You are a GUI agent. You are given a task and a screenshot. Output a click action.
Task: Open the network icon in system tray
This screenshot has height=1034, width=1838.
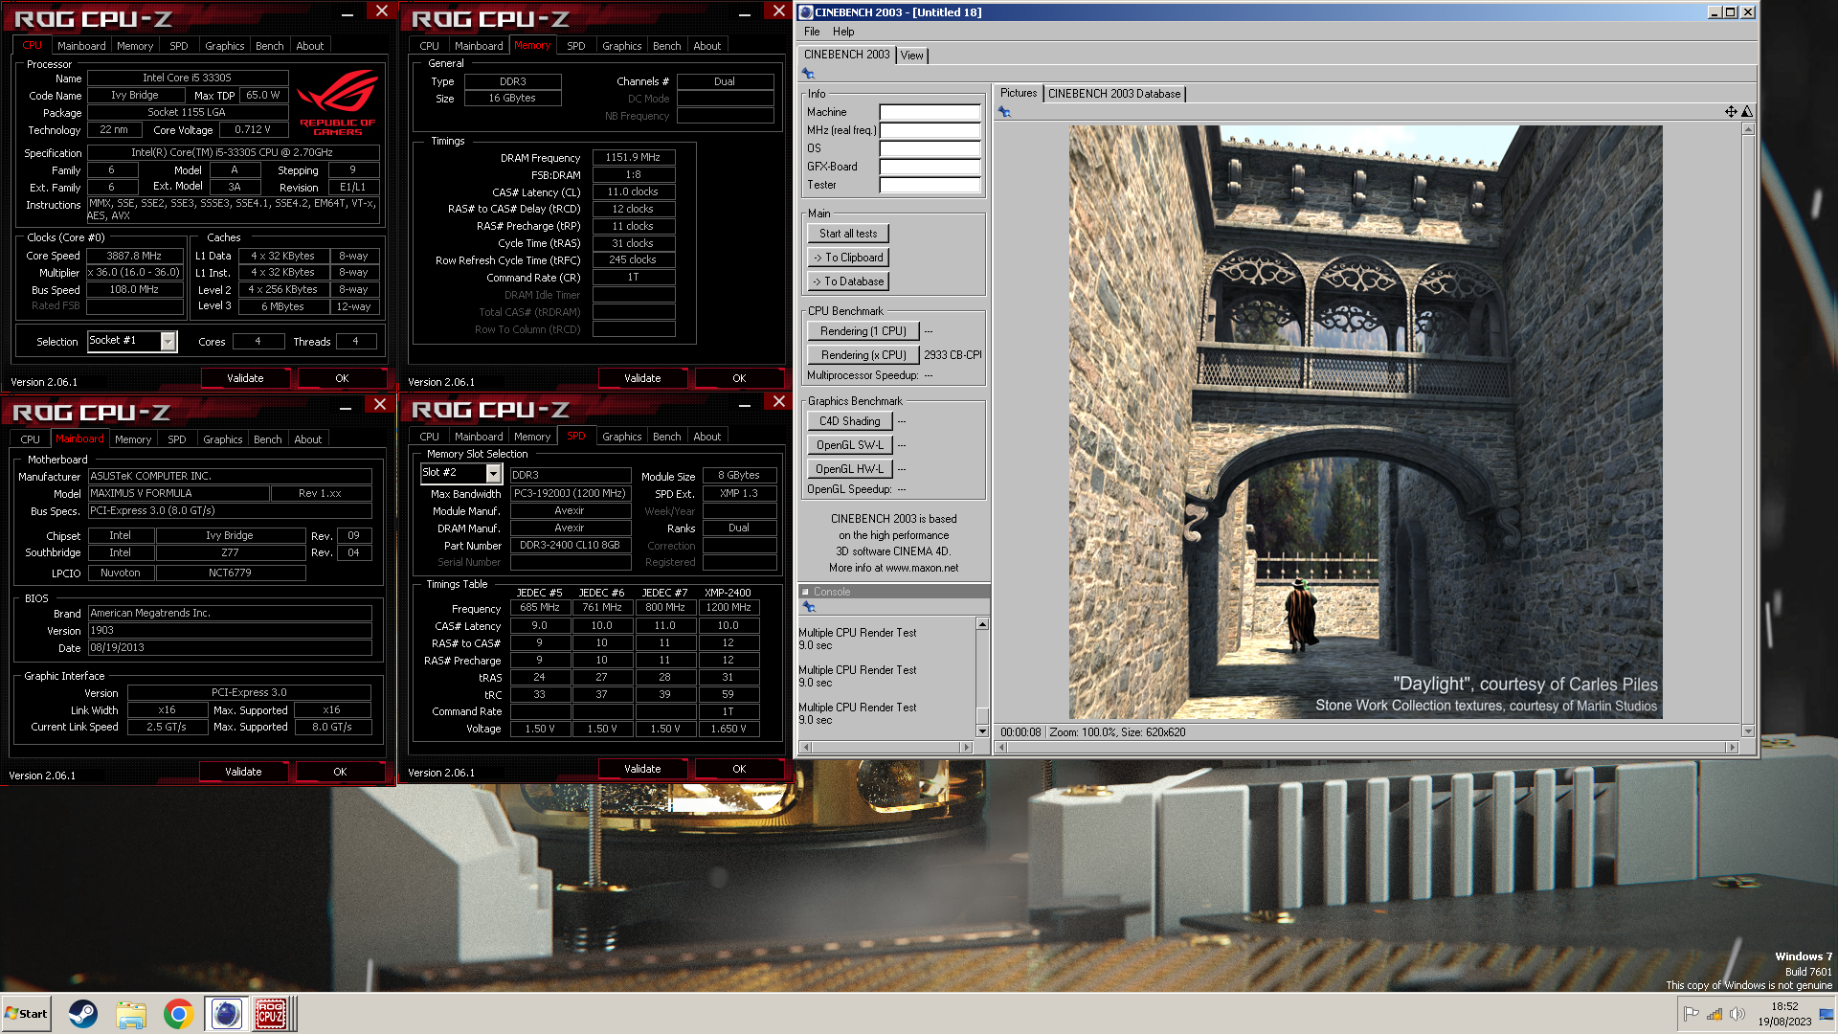click(1715, 1014)
